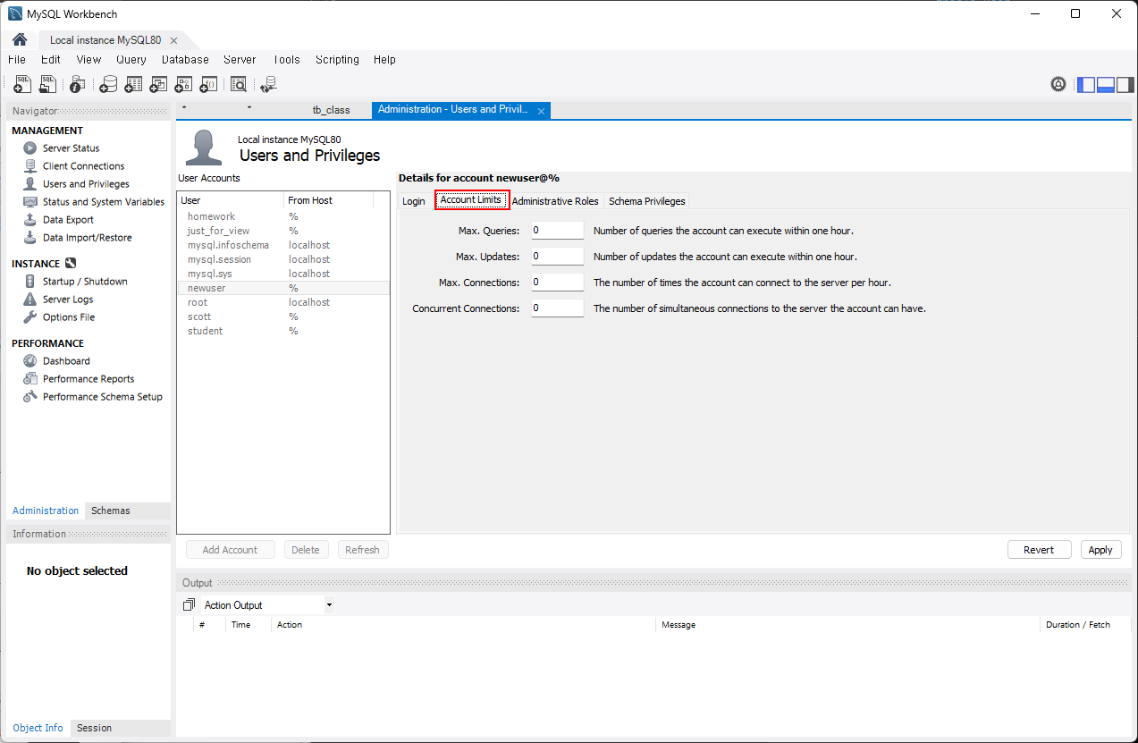Image resolution: width=1138 pixels, height=743 pixels.
Task: Switch to the Administrative Roles tab
Action: coord(555,201)
